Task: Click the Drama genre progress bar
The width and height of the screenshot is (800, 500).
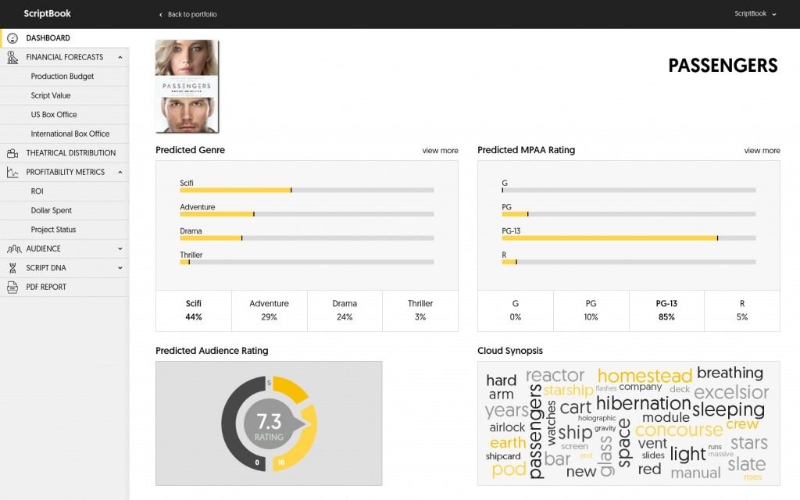Action: click(306, 238)
